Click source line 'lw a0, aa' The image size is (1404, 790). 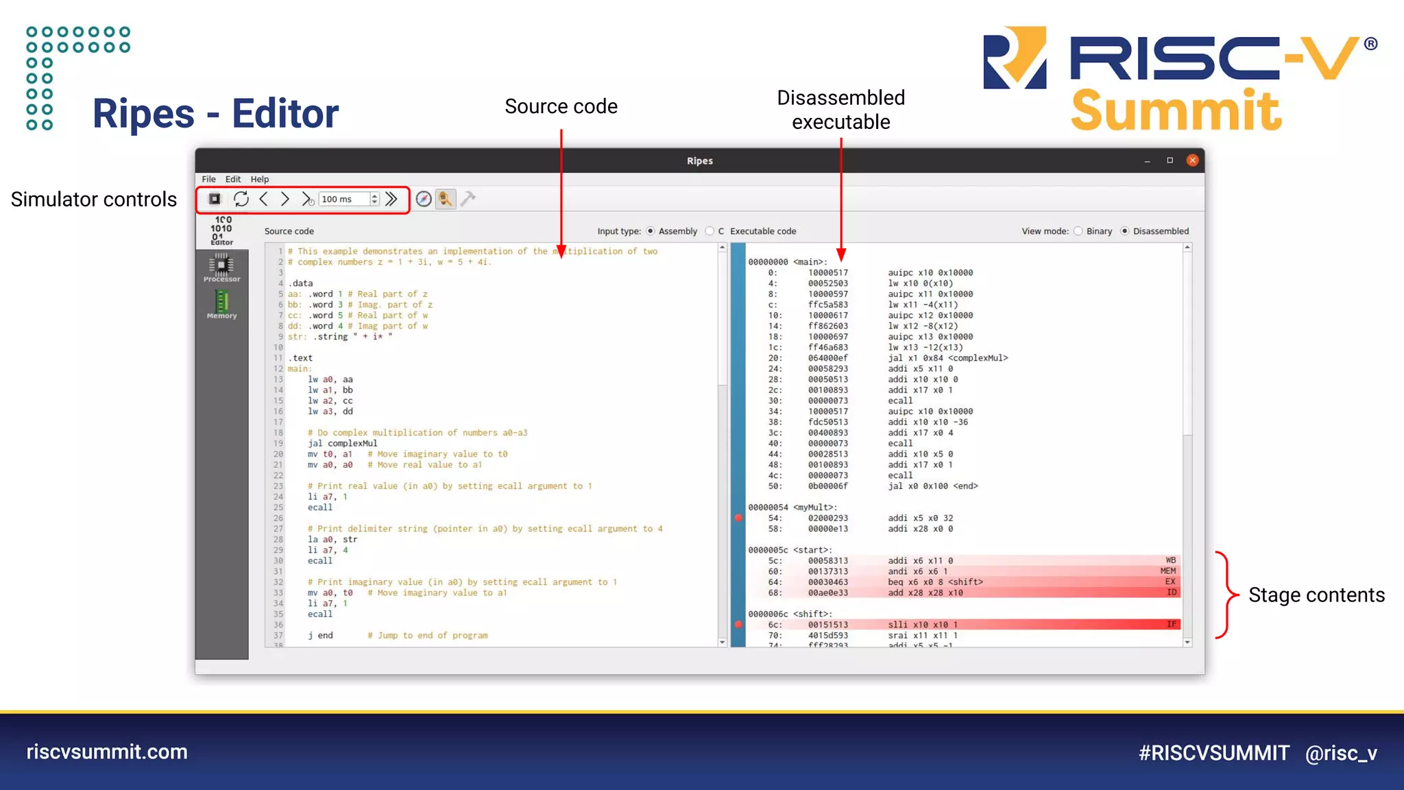330,379
